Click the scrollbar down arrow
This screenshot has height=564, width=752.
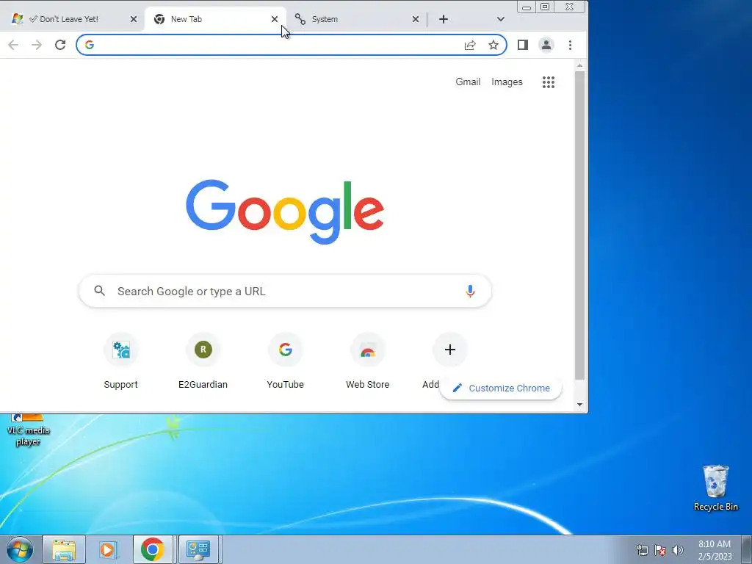pos(580,405)
